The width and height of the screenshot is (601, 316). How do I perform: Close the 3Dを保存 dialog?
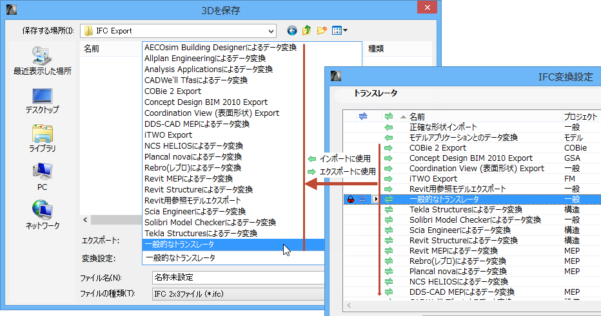(428, 7)
